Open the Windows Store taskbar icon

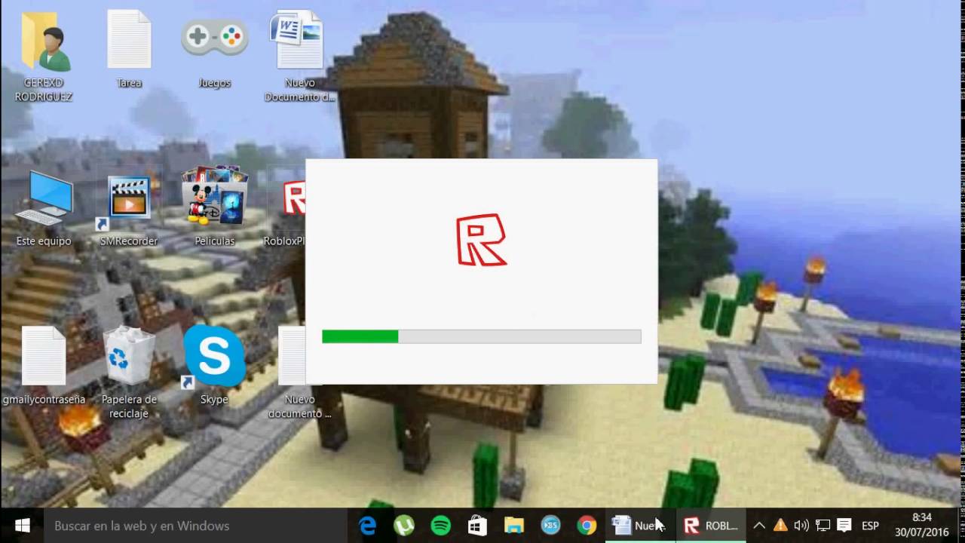477,526
